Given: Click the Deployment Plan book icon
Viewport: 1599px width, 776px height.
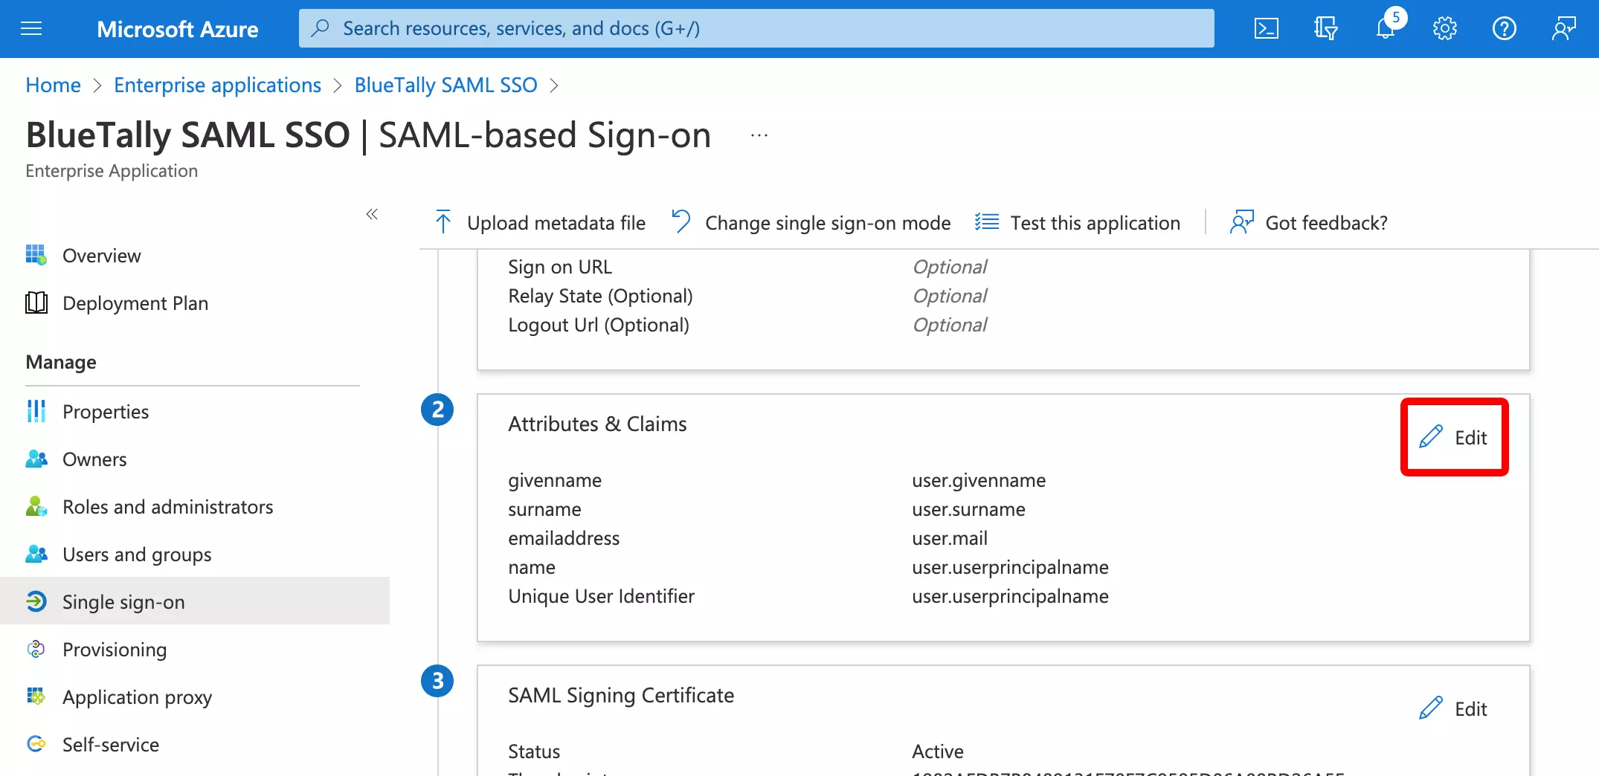Looking at the screenshot, I should pos(36,303).
